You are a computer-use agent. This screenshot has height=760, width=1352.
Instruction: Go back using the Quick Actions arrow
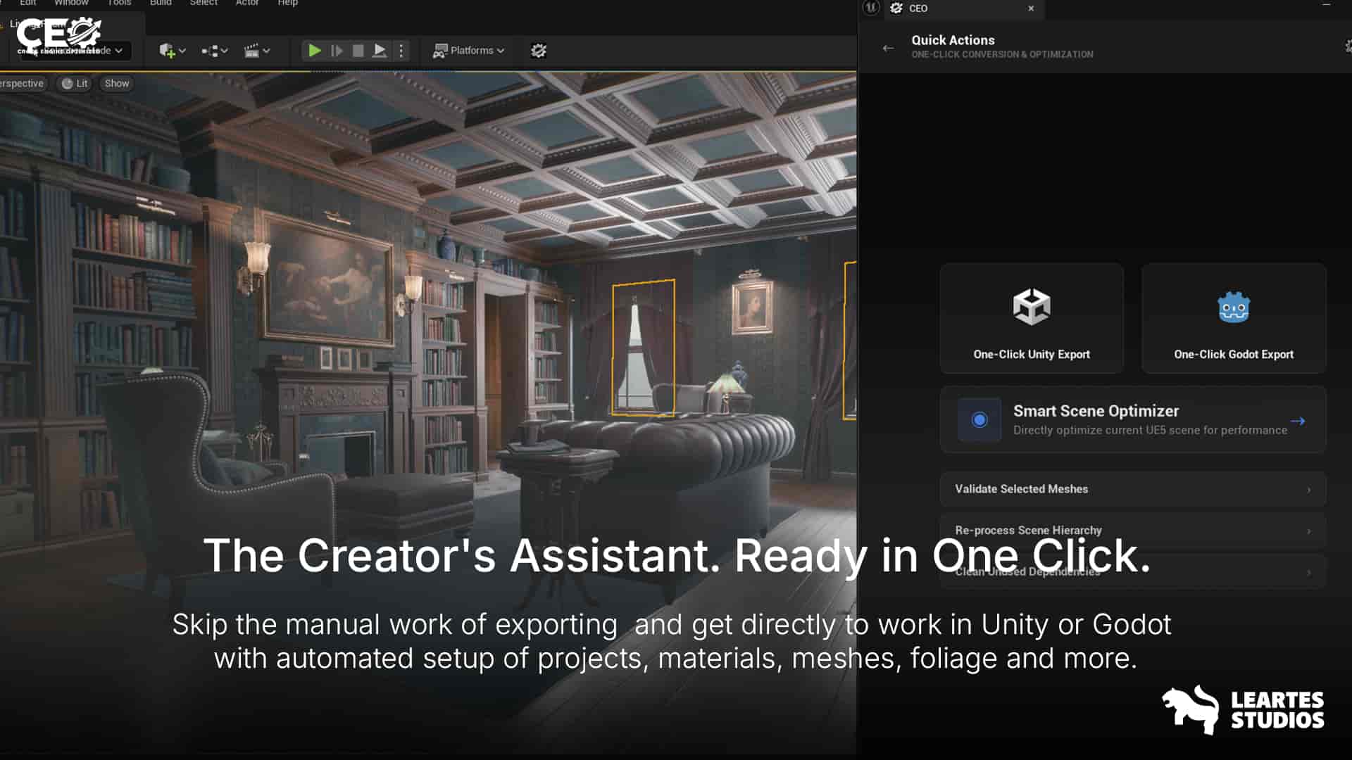[x=888, y=48]
